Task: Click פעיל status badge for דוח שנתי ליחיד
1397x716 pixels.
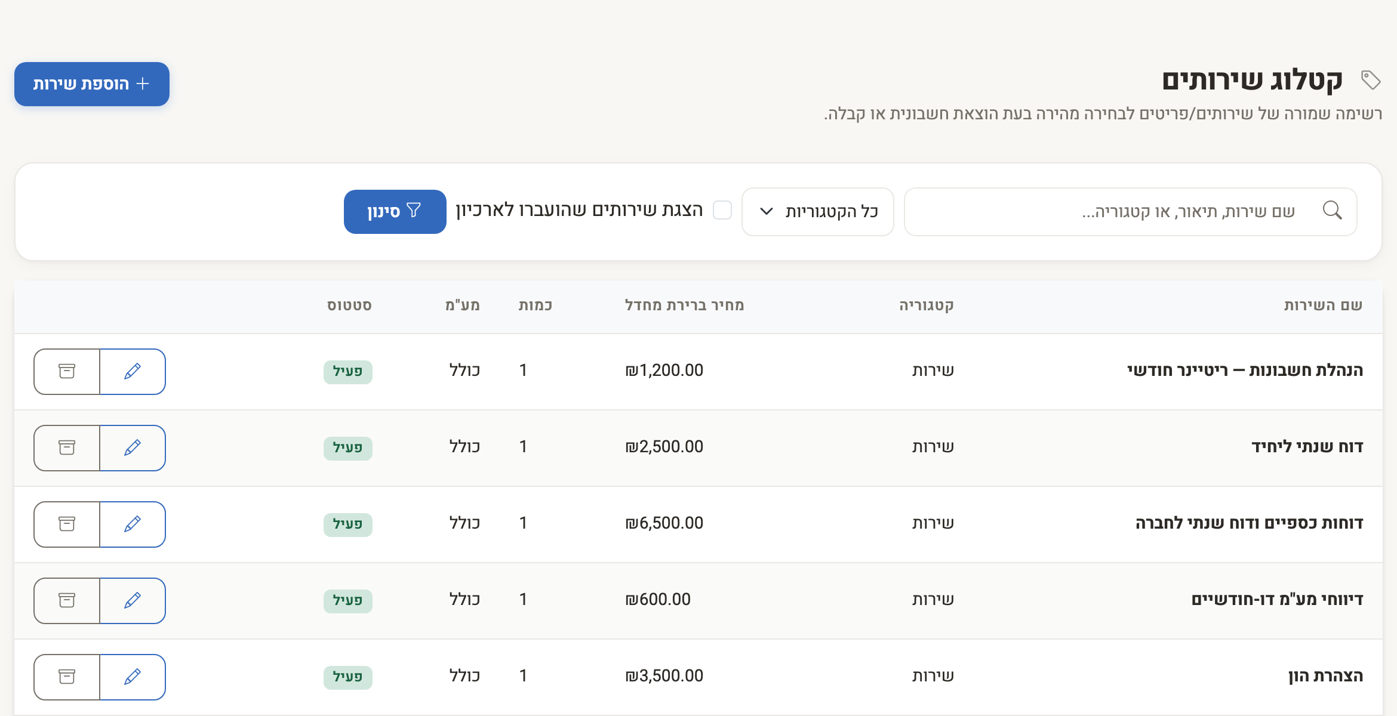Action: pyautogui.click(x=348, y=448)
